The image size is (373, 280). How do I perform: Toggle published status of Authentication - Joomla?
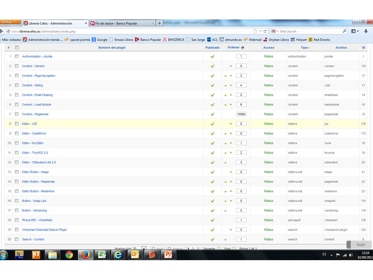pos(213,56)
